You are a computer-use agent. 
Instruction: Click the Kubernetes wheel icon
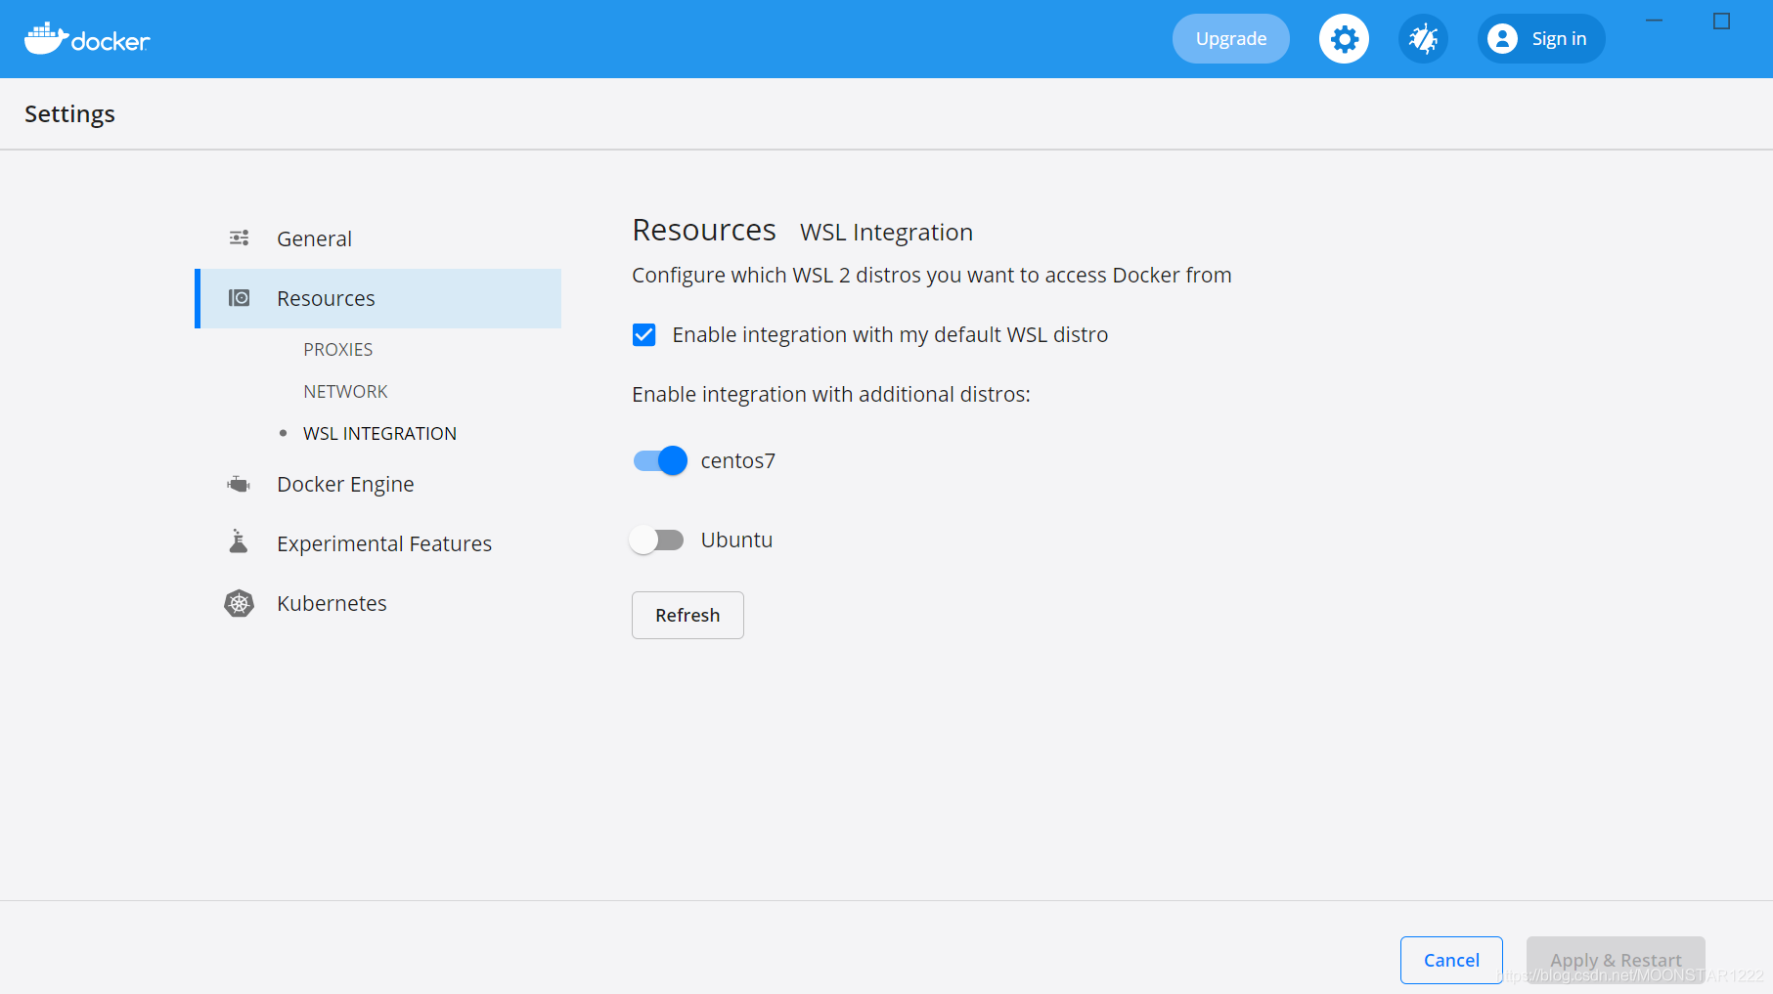pyautogui.click(x=239, y=603)
